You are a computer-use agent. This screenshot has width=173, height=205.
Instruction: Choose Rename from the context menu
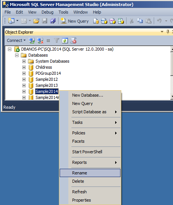[x=90, y=173]
